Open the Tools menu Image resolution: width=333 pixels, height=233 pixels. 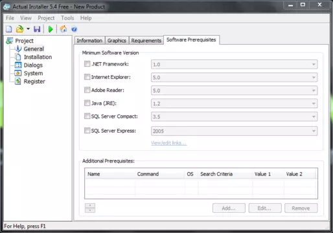67,18
